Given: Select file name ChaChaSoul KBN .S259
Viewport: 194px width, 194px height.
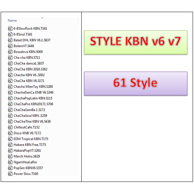Looking at the screenshot, I should coord(30,116).
